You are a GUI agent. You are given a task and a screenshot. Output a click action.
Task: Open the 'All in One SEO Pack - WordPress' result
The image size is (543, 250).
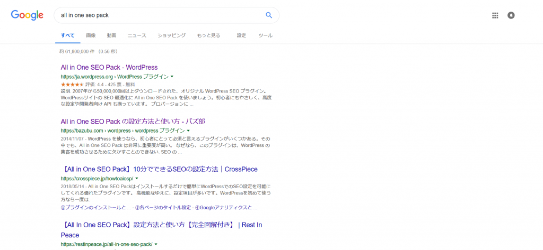coord(109,68)
